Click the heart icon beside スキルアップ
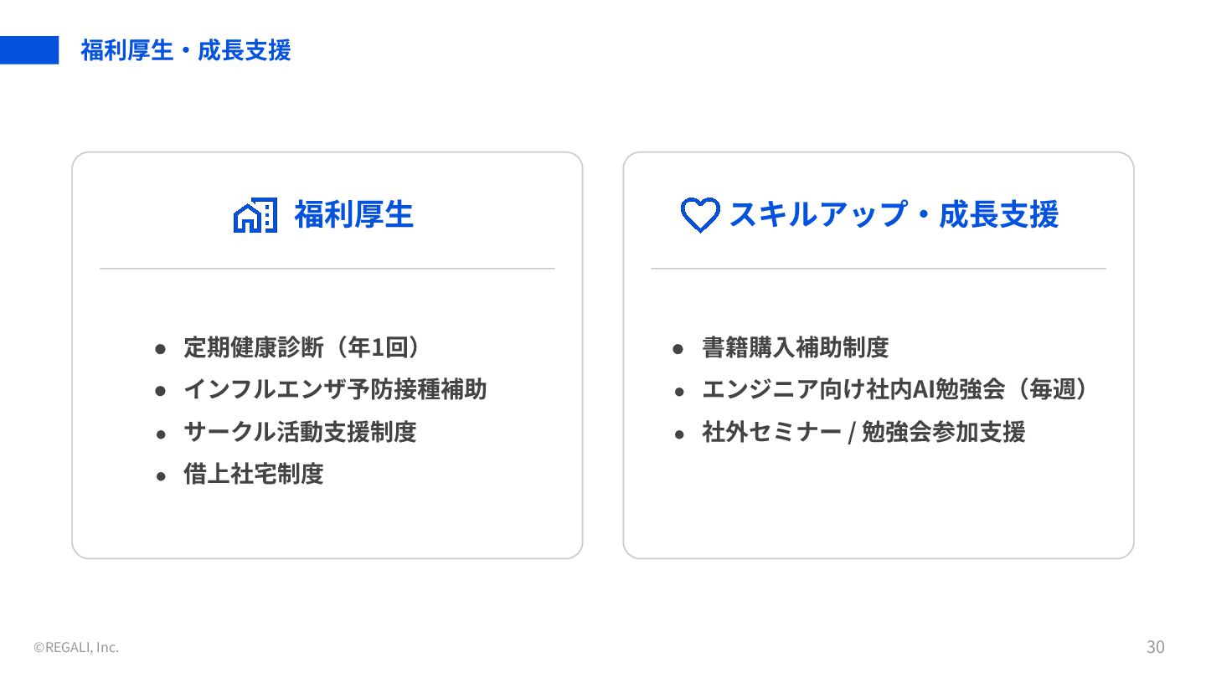The width and height of the screenshot is (1206, 678). pos(700,215)
